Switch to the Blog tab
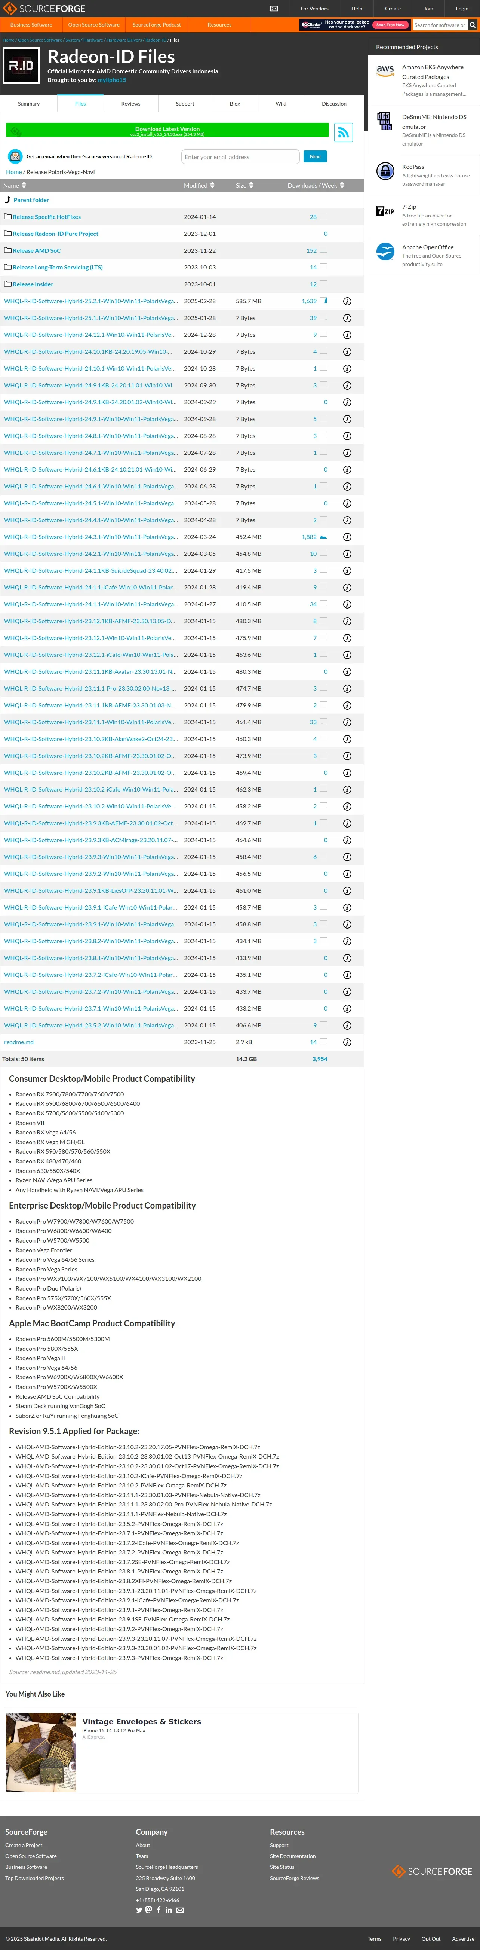This screenshot has height=1950, width=480. coord(235,104)
